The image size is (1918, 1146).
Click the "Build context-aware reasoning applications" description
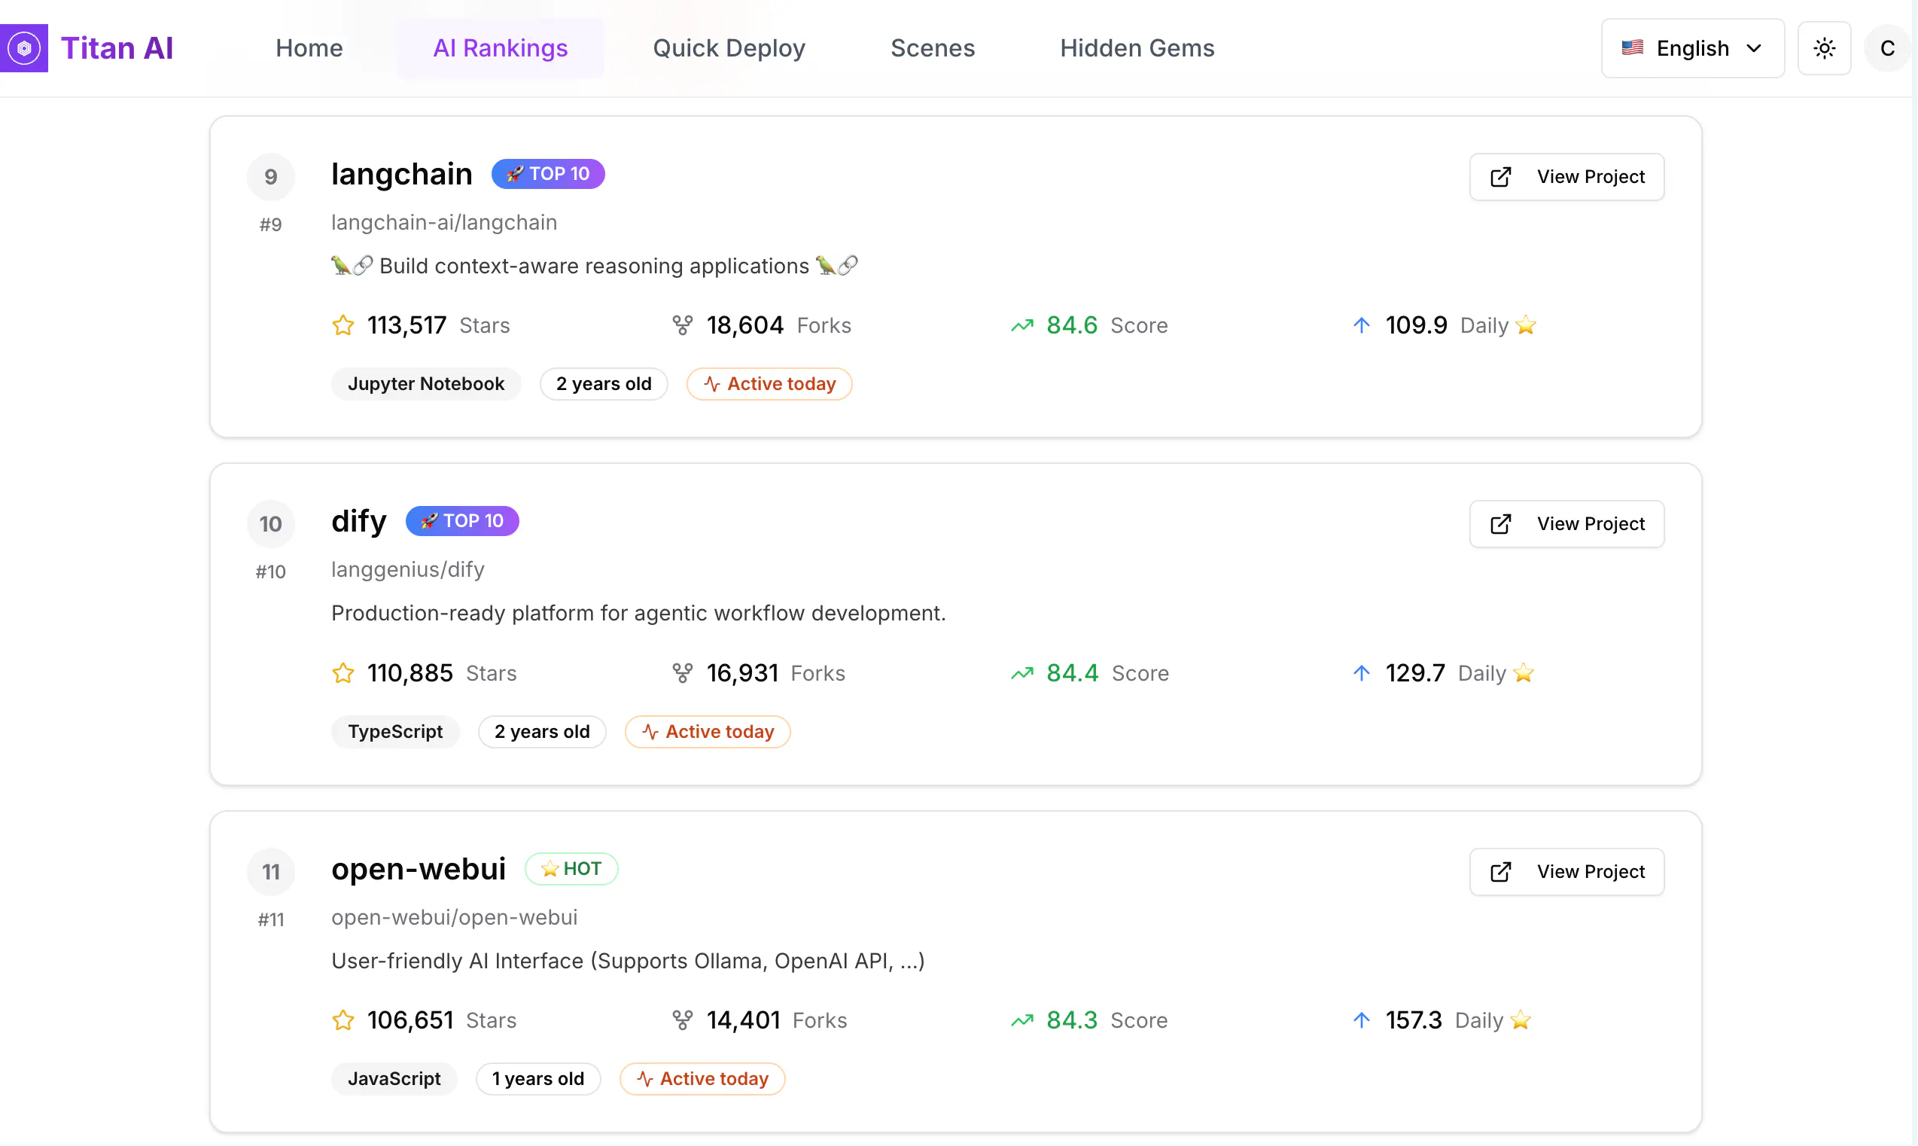click(x=595, y=266)
